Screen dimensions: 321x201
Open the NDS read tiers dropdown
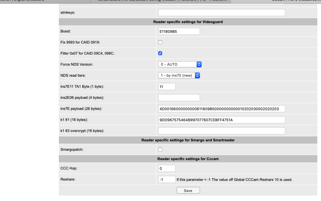pyautogui.click(x=179, y=75)
